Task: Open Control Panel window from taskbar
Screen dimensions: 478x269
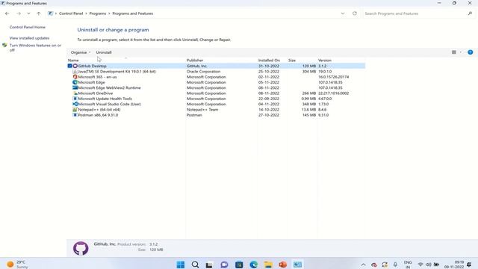Action: 297,265
